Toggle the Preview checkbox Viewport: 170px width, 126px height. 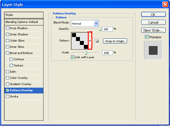[x=147, y=37]
